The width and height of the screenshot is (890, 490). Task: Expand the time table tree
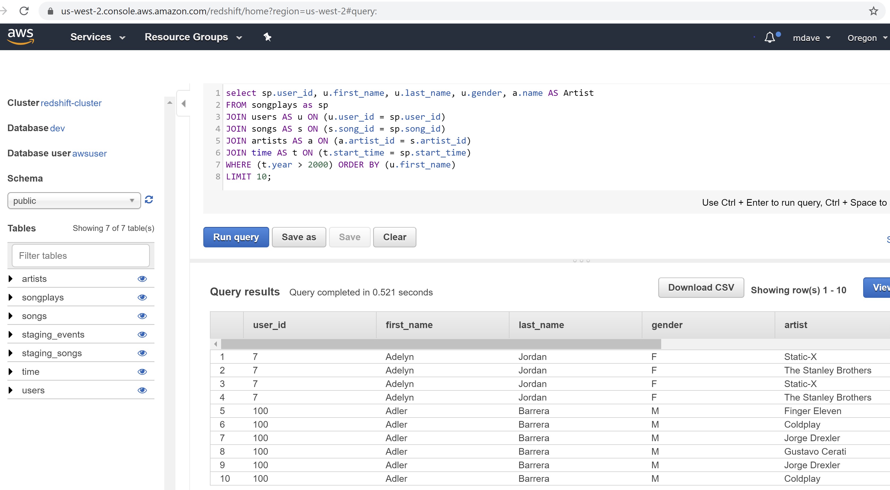tap(10, 371)
